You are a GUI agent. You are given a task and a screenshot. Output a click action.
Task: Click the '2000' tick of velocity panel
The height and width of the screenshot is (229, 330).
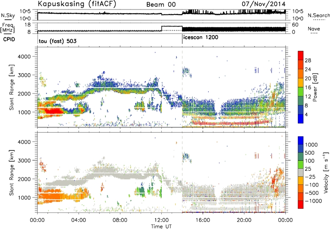24,179
